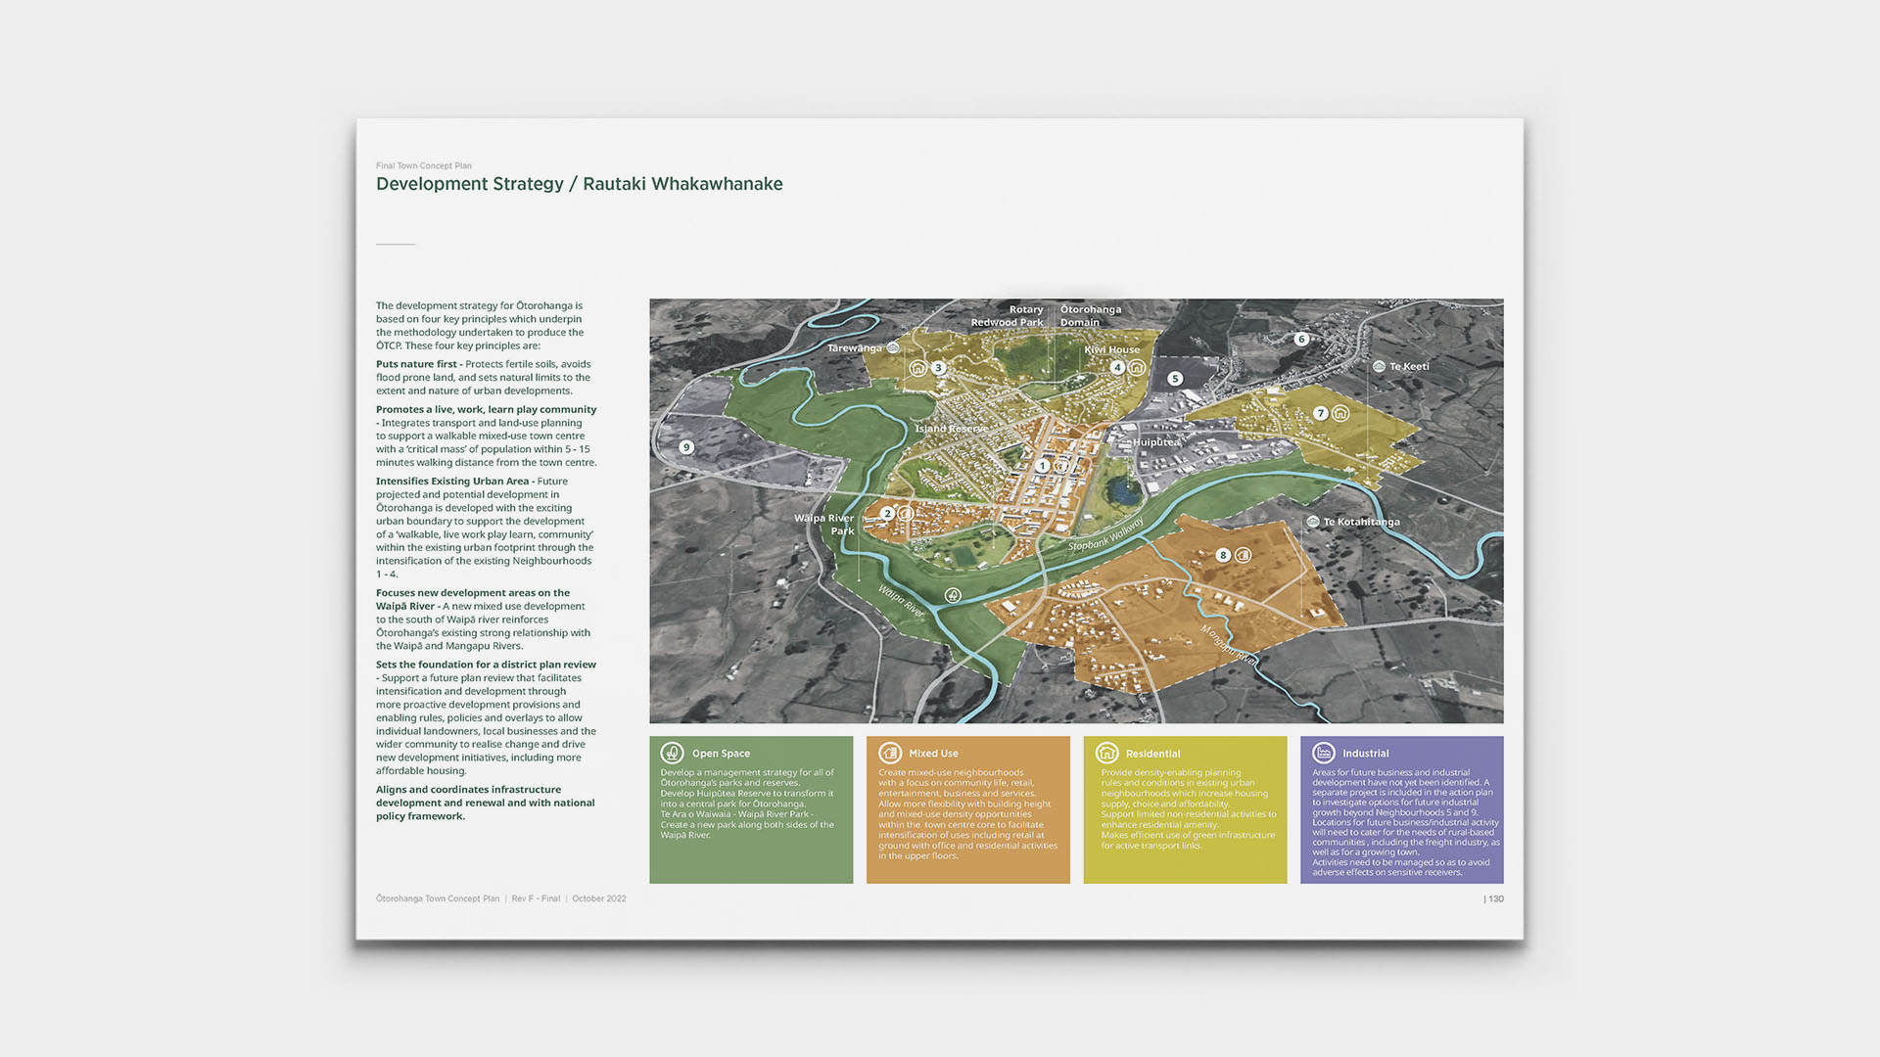Click the open space tree icon on Waipā River
This screenshot has width=1880, height=1057.
pos(953,595)
